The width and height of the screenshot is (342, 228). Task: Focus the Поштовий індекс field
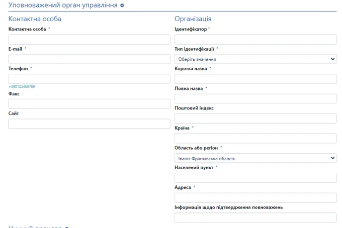tap(255, 119)
